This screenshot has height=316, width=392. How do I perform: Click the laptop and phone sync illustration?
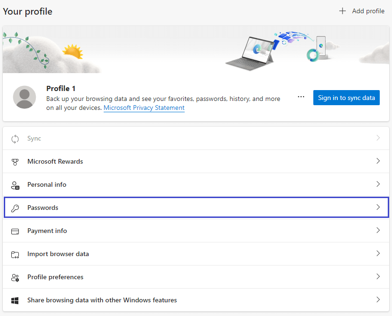pyautogui.click(x=283, y=50)
